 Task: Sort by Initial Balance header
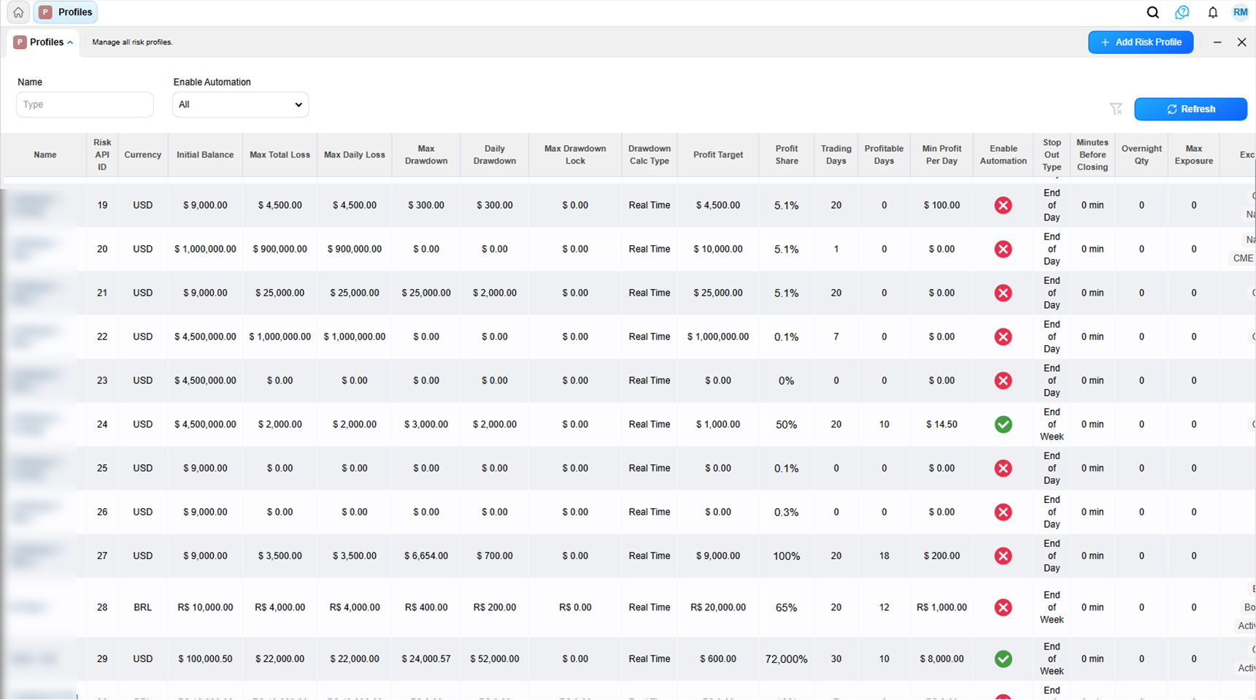(x=205, y=155)
